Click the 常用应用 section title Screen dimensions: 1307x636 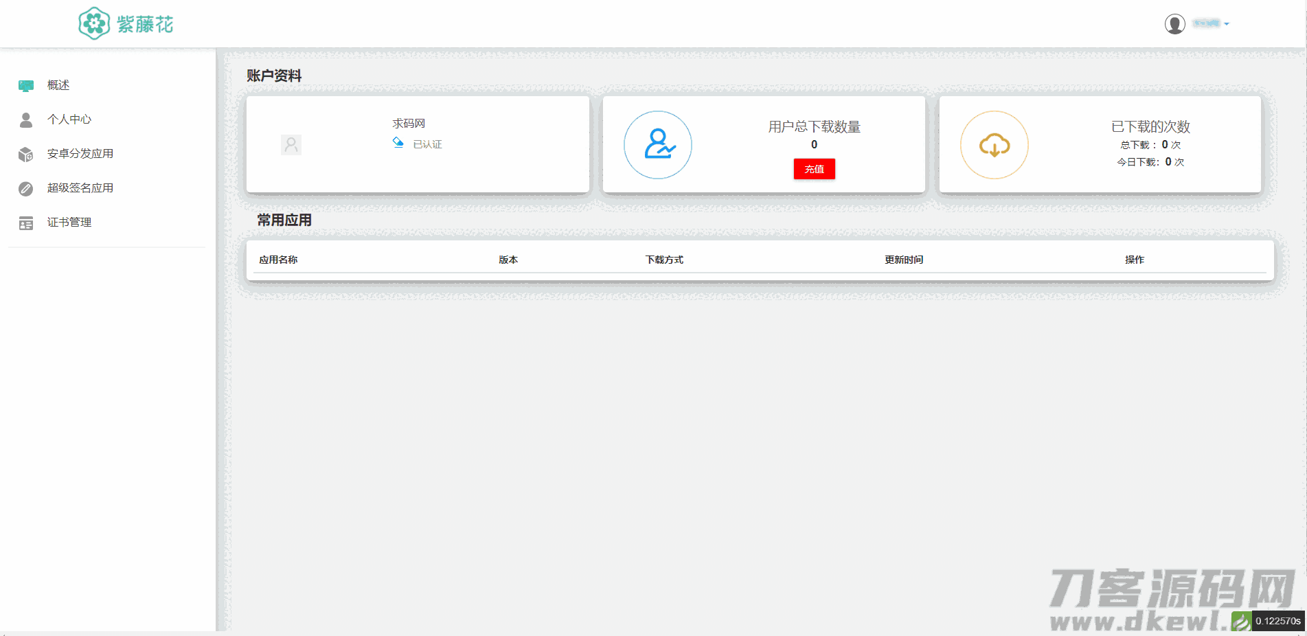[x=284, y=220]
